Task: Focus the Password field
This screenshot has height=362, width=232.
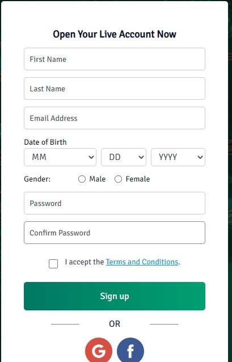Action: 115,203
